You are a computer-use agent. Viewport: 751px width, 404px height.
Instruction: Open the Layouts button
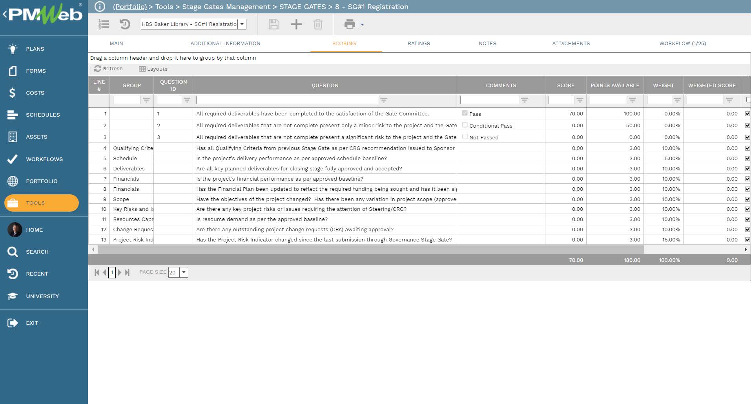click(154, 68)
